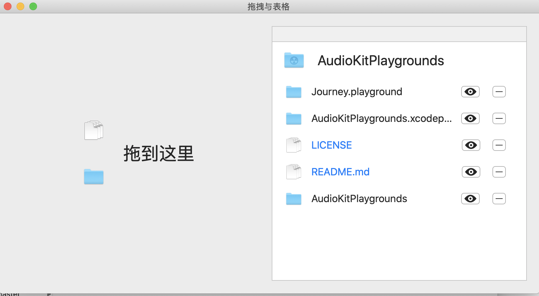Close the window with red button

click(x=8, y=6)
